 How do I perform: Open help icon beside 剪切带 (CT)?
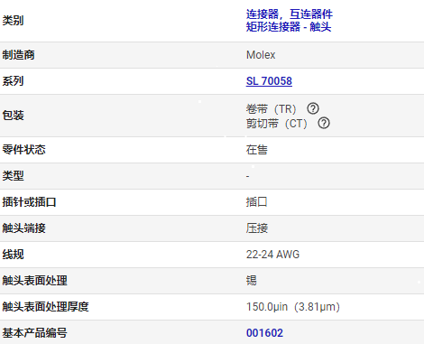point(324,123)
